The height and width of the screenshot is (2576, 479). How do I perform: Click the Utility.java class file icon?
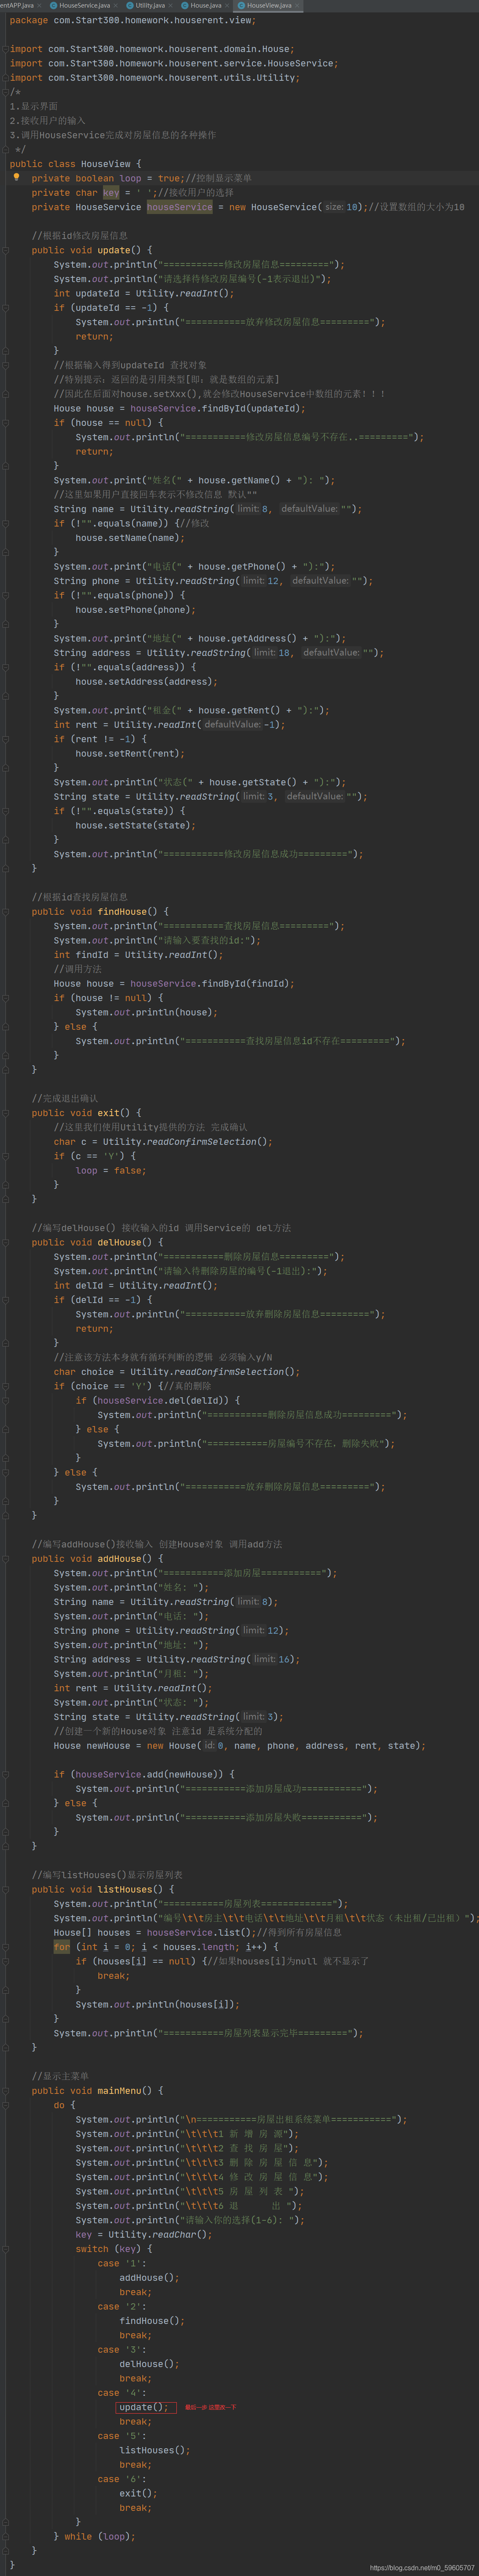click(130, 6)
